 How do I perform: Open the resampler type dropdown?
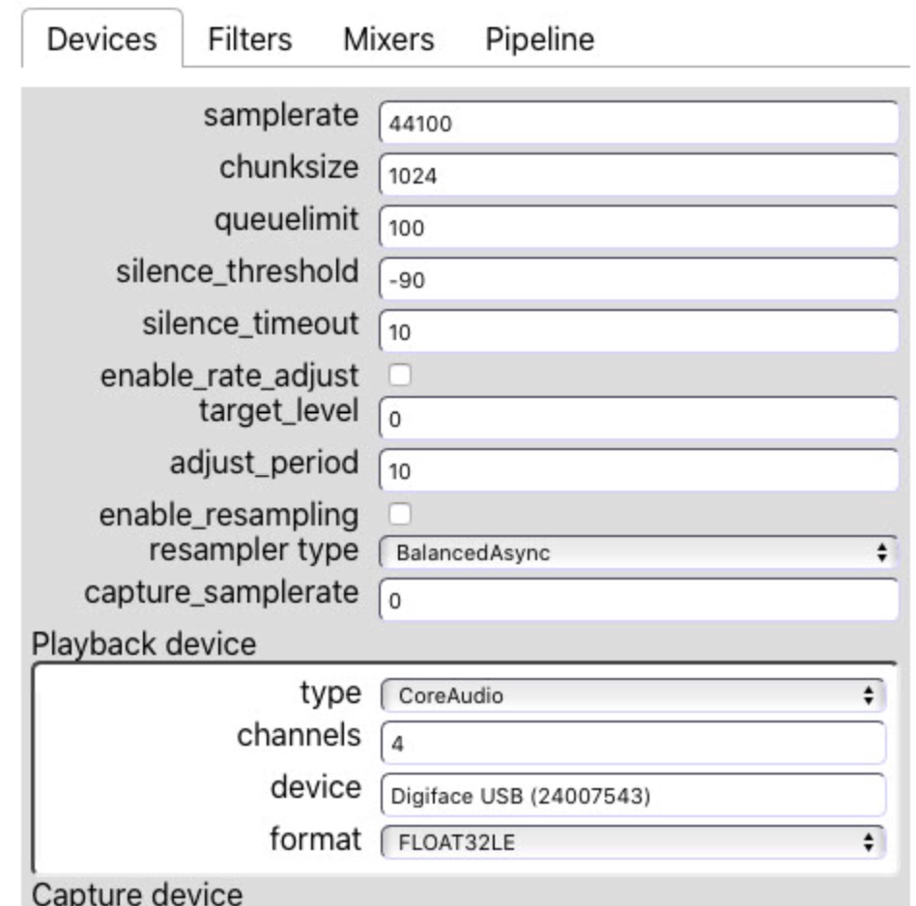click(639, 552)
